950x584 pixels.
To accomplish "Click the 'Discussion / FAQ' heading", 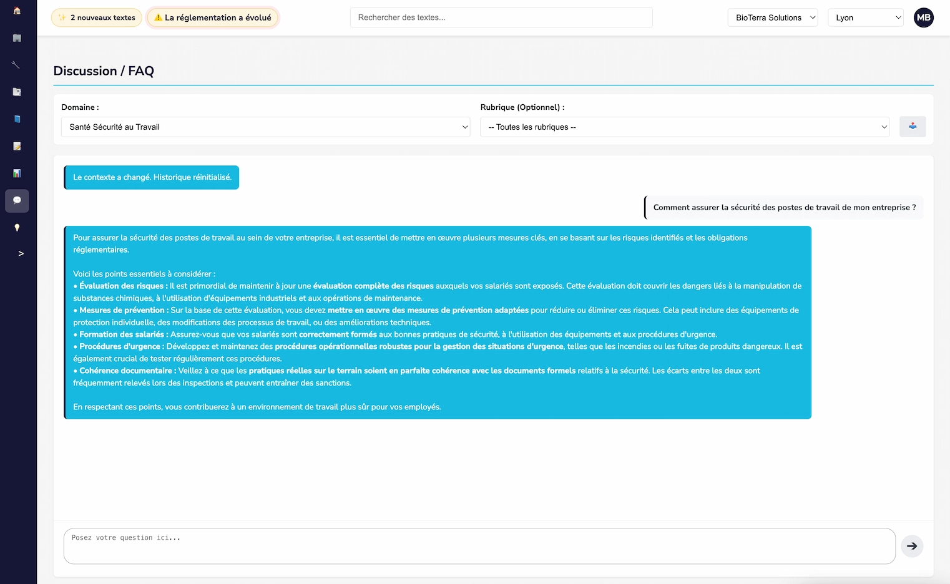I will point(104,71).
